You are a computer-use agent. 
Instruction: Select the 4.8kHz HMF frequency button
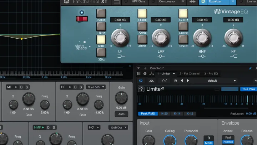pyautogui.click(x=183, y=26)
